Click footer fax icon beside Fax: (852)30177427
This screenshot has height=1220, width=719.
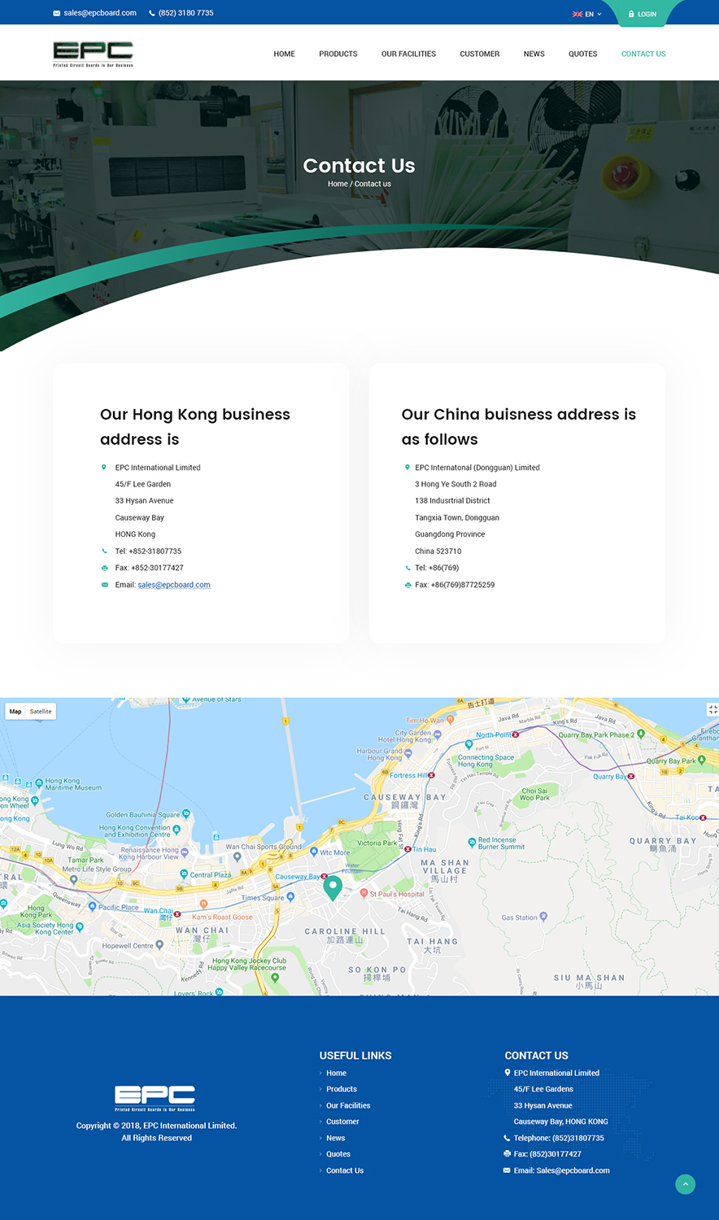point(508,1154)
